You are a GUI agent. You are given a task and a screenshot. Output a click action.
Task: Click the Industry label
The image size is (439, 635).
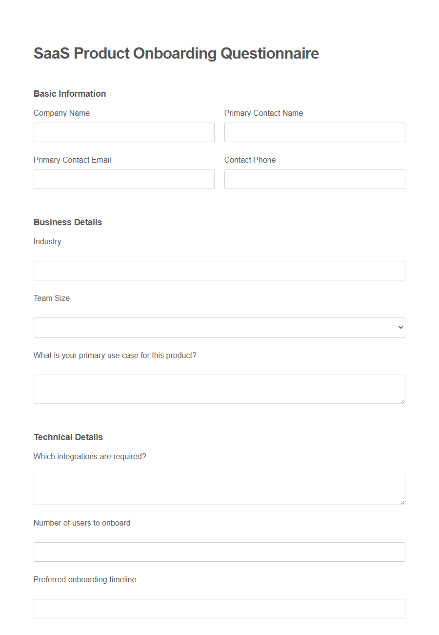click(47, 241)
